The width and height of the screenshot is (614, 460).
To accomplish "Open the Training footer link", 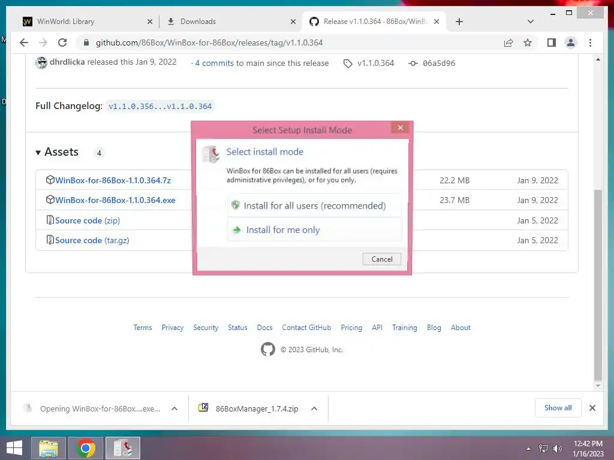I will point(405,328).
